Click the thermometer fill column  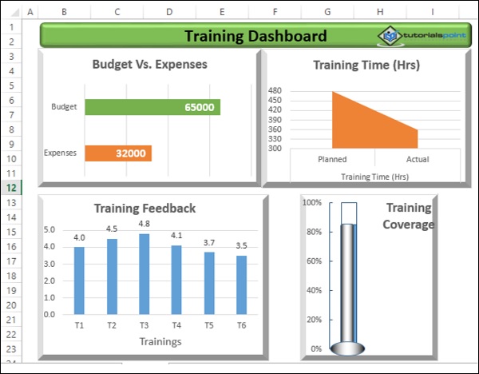point(349,280)
